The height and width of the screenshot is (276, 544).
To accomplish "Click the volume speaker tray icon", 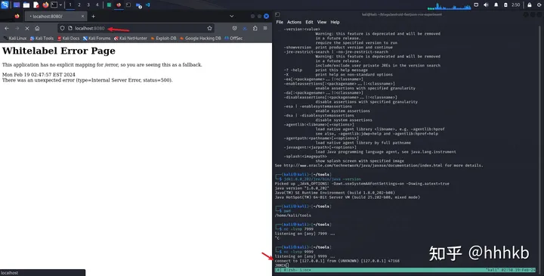I will pos(486,5).
